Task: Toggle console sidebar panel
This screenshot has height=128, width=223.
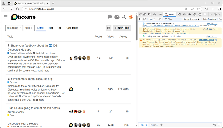Action: [141, 19]
